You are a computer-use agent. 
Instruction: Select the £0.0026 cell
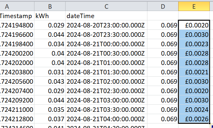click(194, 119)
